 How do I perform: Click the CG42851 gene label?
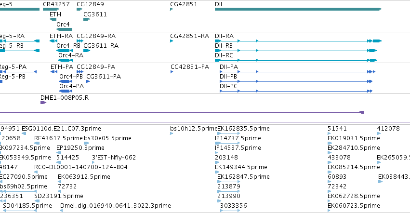184,4
